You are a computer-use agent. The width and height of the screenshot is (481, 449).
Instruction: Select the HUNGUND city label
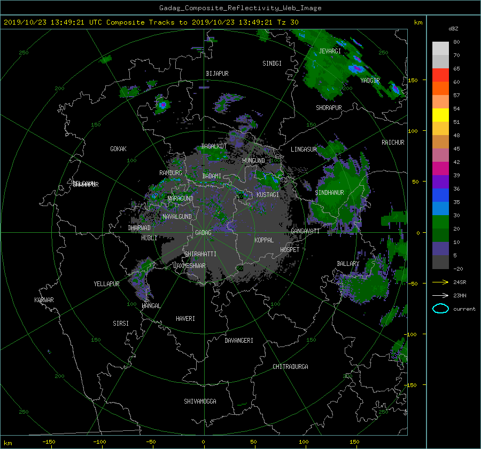click(253, 161)
